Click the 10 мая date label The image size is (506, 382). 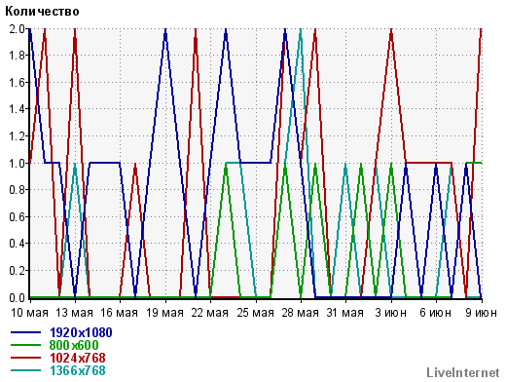29,313
